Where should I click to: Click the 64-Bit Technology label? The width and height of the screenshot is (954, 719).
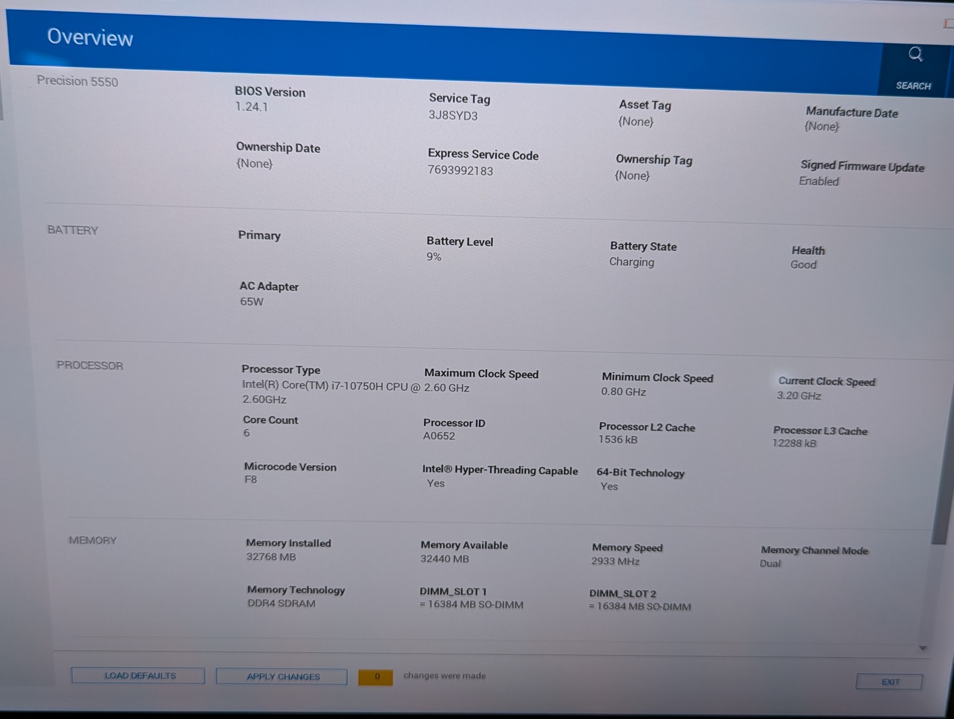point(640,473)
